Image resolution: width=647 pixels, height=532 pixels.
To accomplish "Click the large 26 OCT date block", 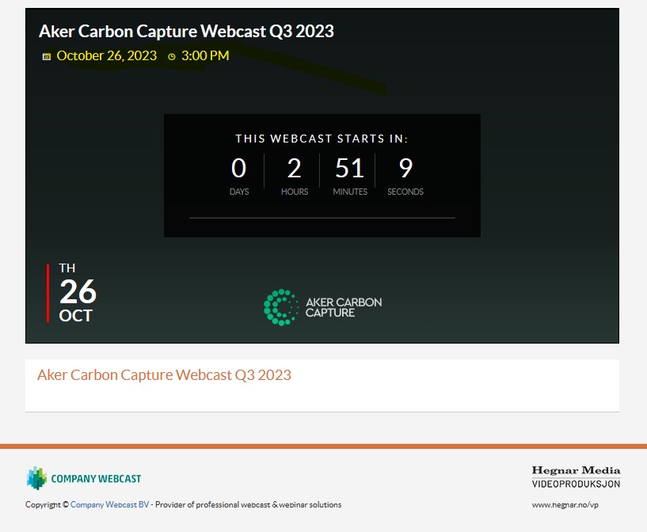I will click(77, 293).
